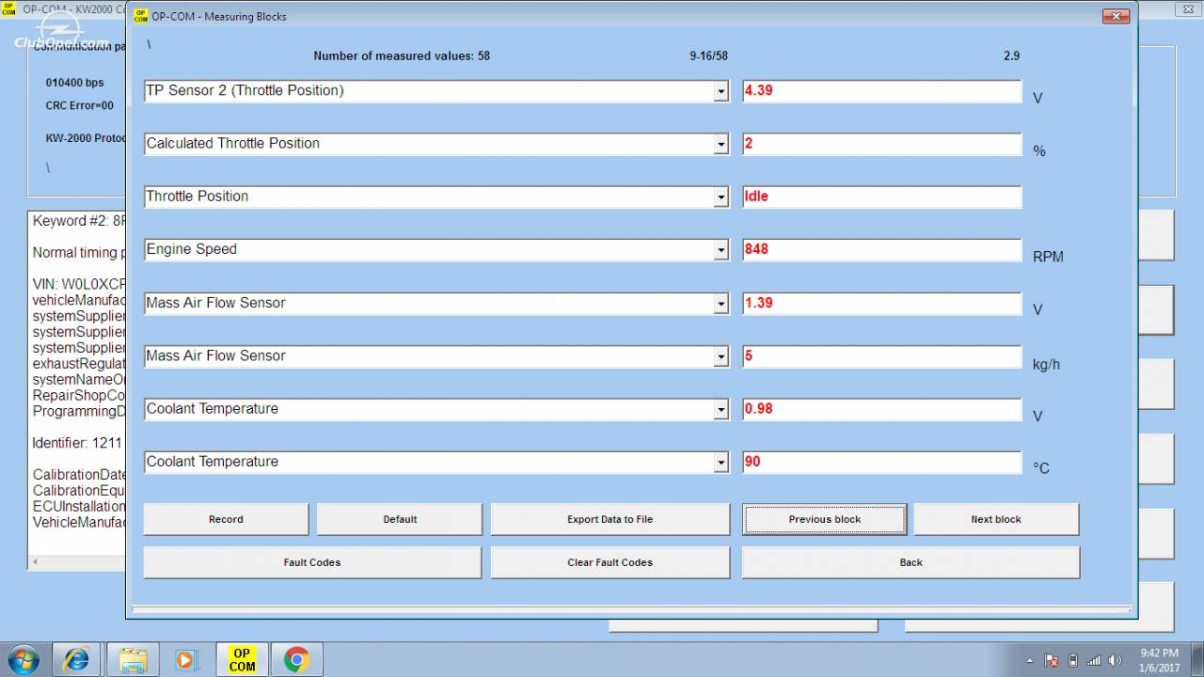
Task: Click the 'Number of measured values: 58' text
Action: click(x=402, y=56)
